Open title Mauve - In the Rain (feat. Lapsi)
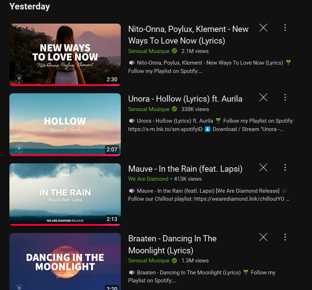This screenshot has height=290, width=312. 185,169
